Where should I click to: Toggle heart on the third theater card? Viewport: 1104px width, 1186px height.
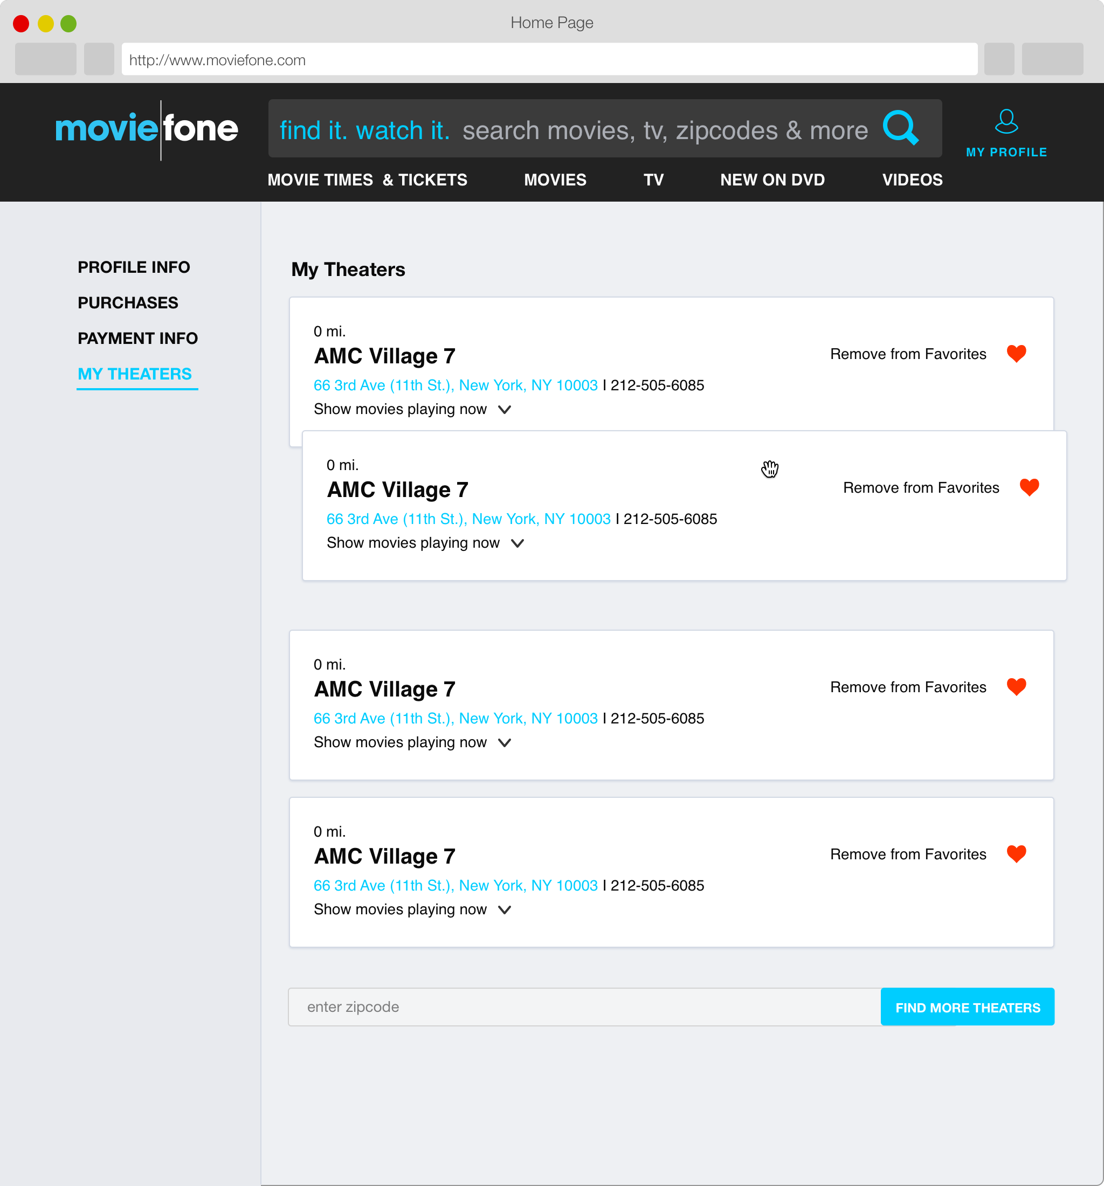pos(1016,687)
